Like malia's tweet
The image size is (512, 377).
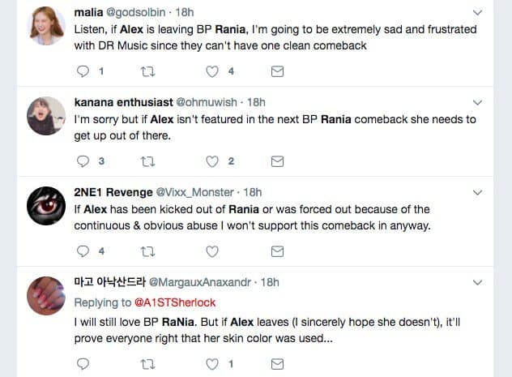(211, 71)
